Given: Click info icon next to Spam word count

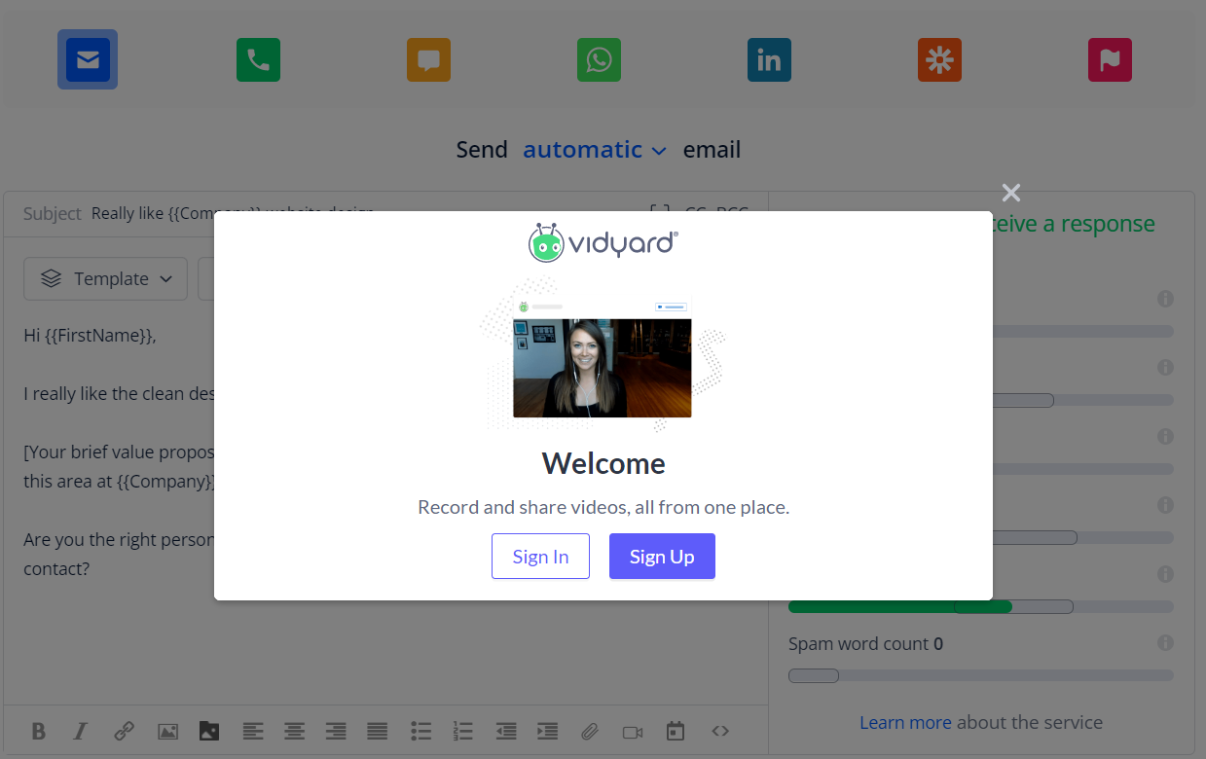Looking at the screenshot, I should click(1165, 643).
